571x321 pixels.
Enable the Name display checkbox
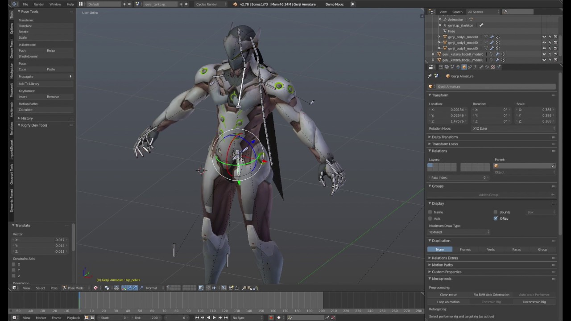pos(430,212)
